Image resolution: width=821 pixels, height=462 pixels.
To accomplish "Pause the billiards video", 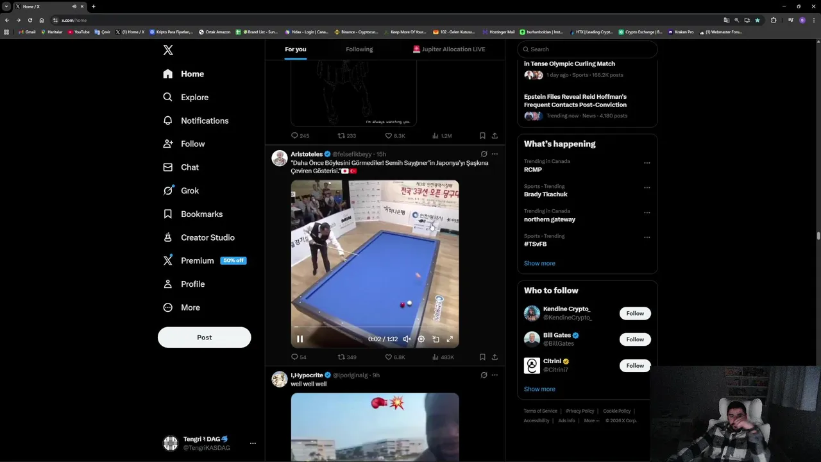I will pos(300,339).
